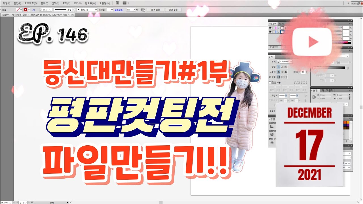Click the recolor artwork icon in control bar
Viewport: 363px width, 204px height.
pyautogui.click(x=141, y=10)
